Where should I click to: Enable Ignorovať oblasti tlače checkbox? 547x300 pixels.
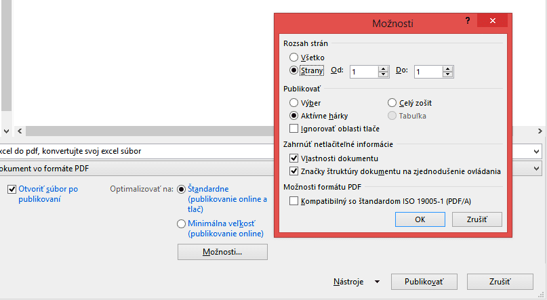tap(293, 129)
